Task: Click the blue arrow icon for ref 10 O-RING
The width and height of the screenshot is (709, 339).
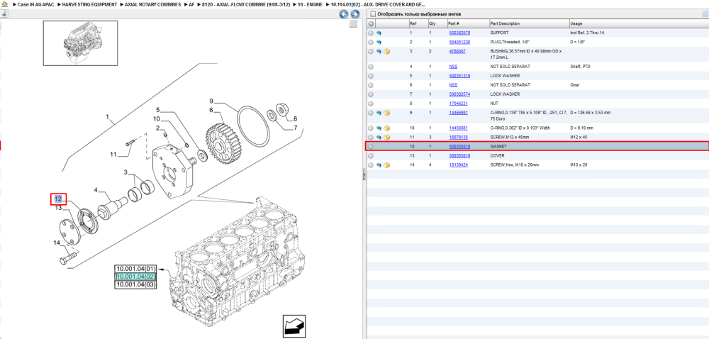Action: 379,128
